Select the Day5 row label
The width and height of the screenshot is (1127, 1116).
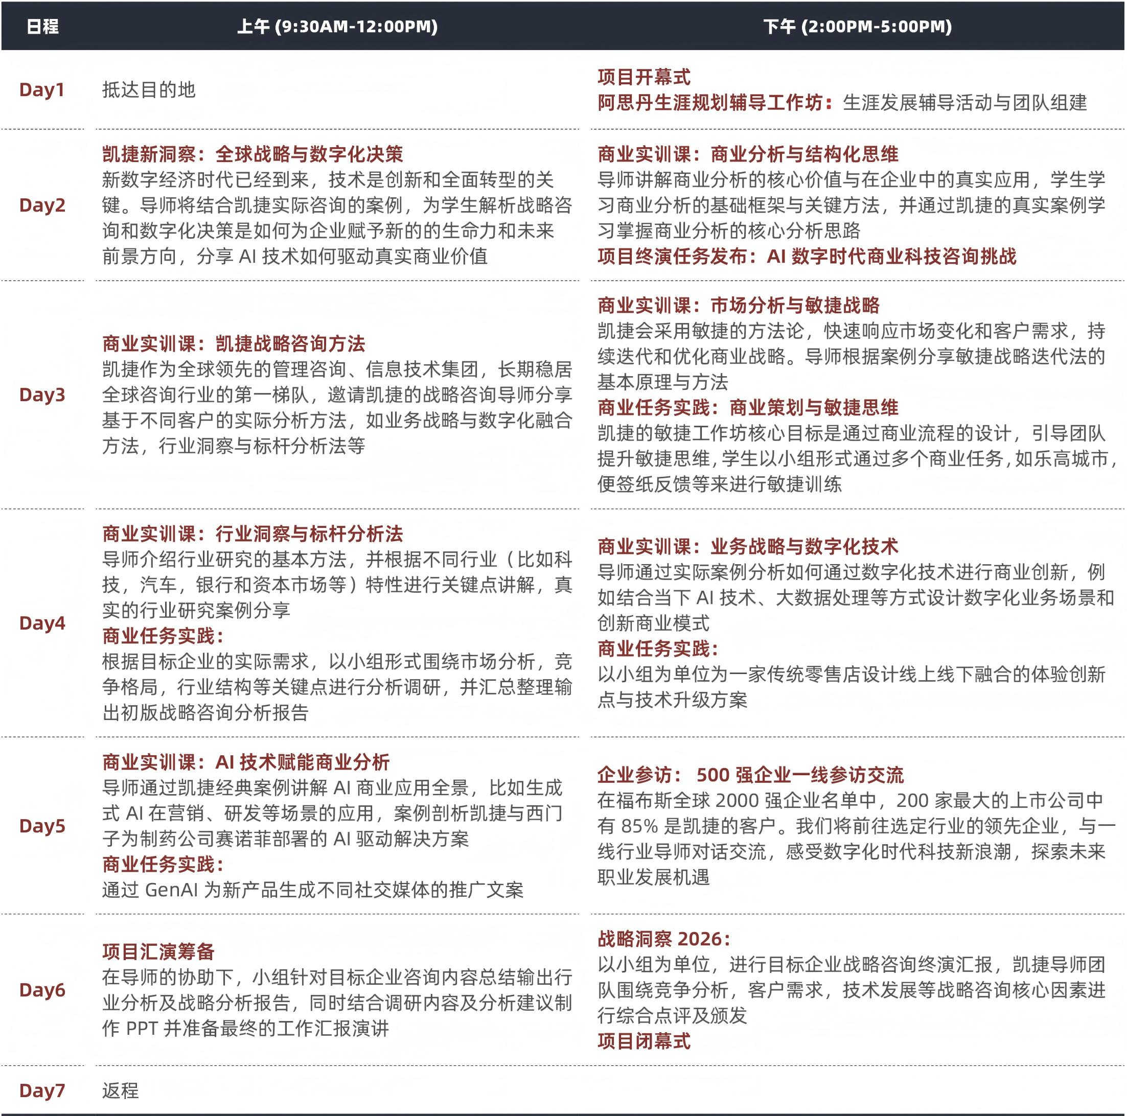pos(42,826)
